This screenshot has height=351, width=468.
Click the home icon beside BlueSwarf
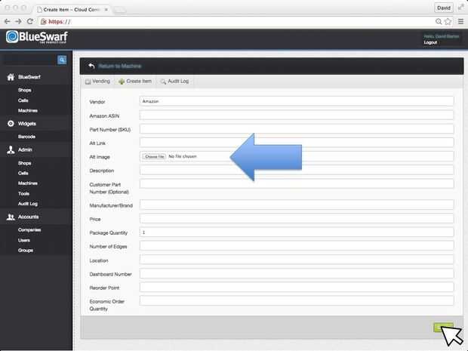click(11, 77)
